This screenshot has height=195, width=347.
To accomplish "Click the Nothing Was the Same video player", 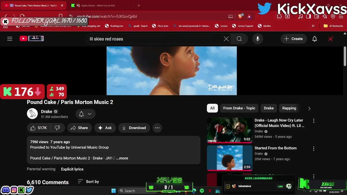I will click(x=172, y=71).
